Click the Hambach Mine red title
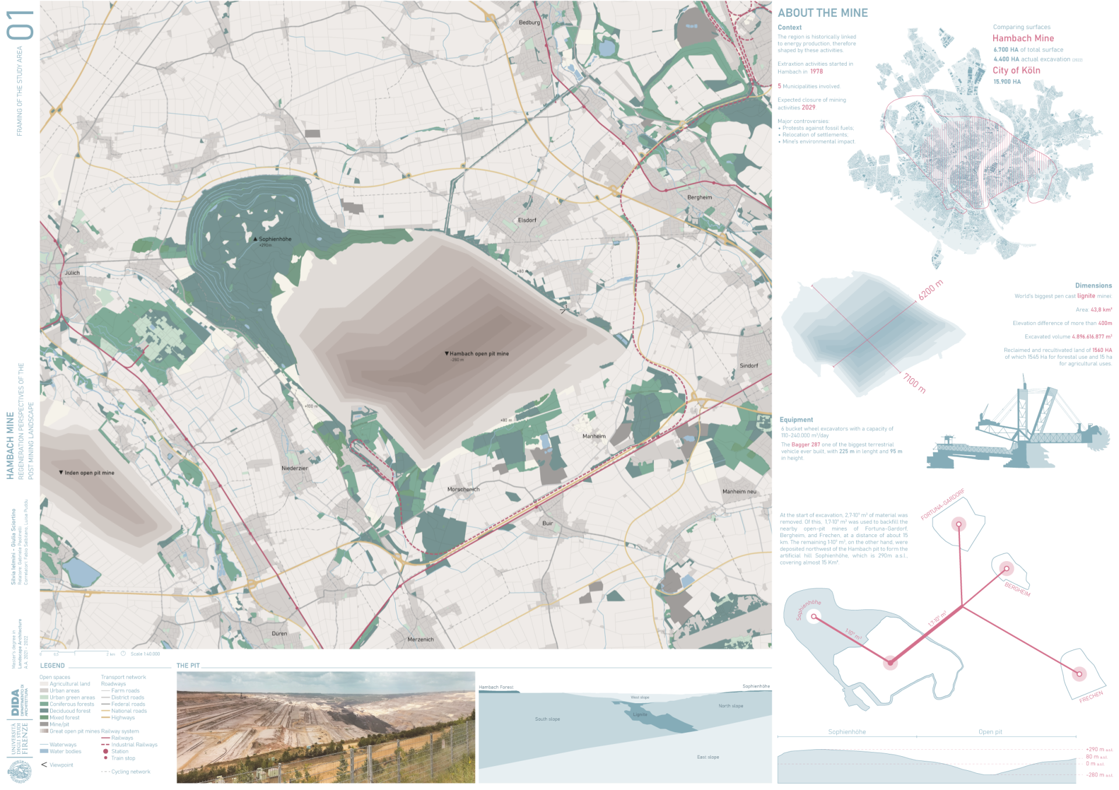 pos(1023,38)
